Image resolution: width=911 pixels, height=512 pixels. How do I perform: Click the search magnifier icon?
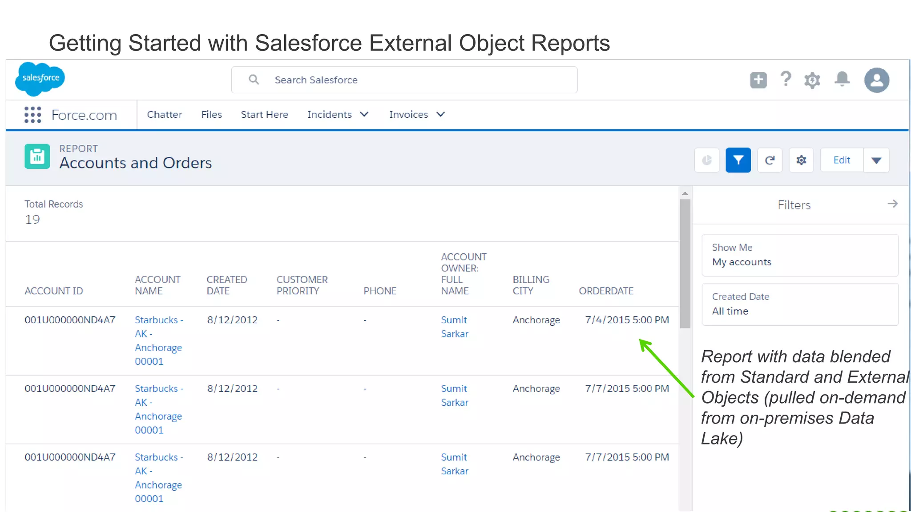tap(254, 80)
